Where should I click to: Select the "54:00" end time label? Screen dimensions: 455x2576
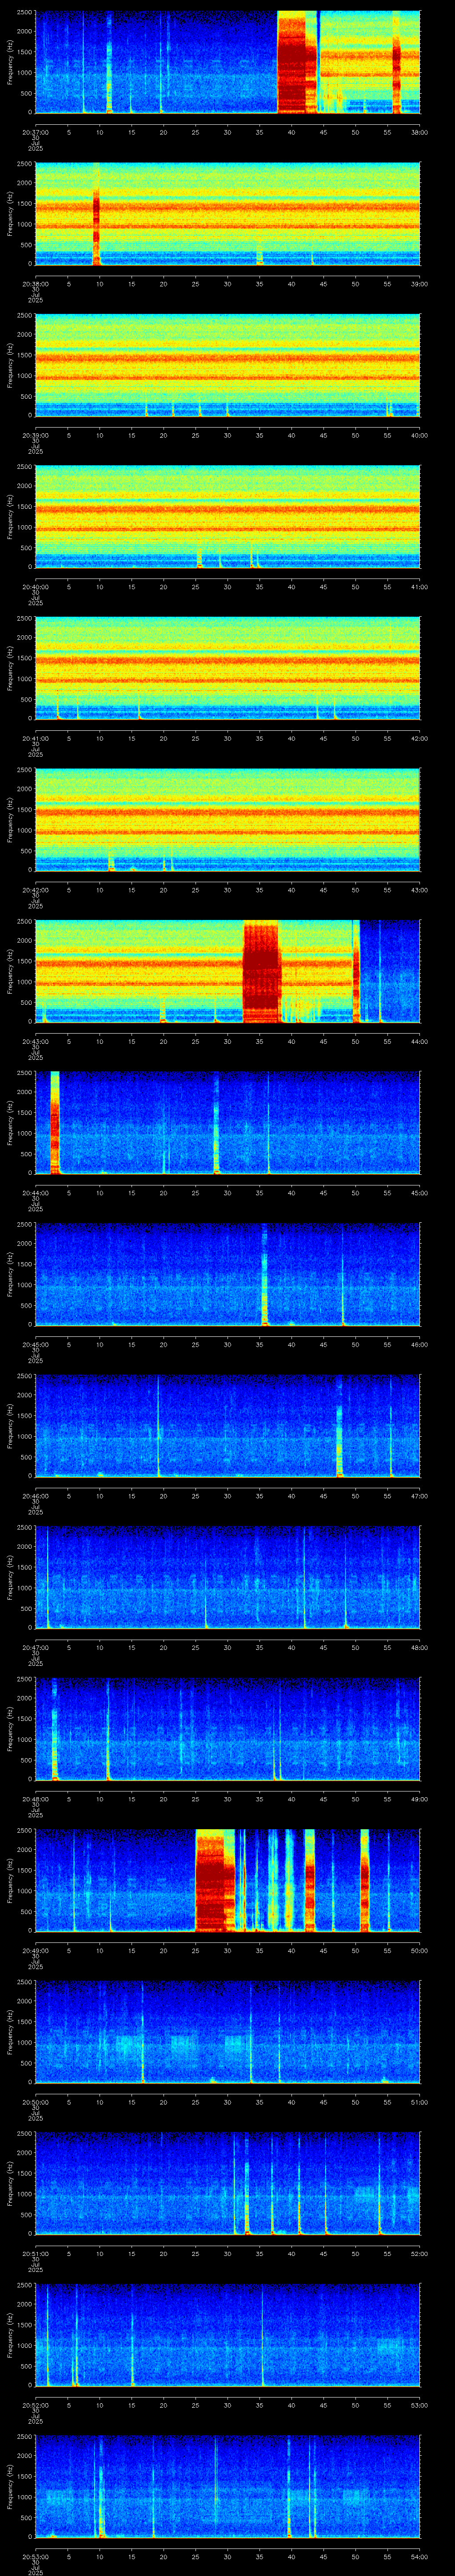point(419,2556)
